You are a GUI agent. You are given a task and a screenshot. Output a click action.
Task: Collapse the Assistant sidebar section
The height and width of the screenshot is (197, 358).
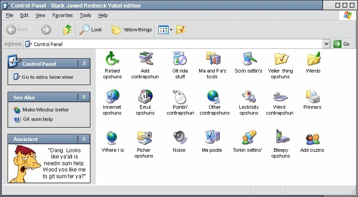84,139
